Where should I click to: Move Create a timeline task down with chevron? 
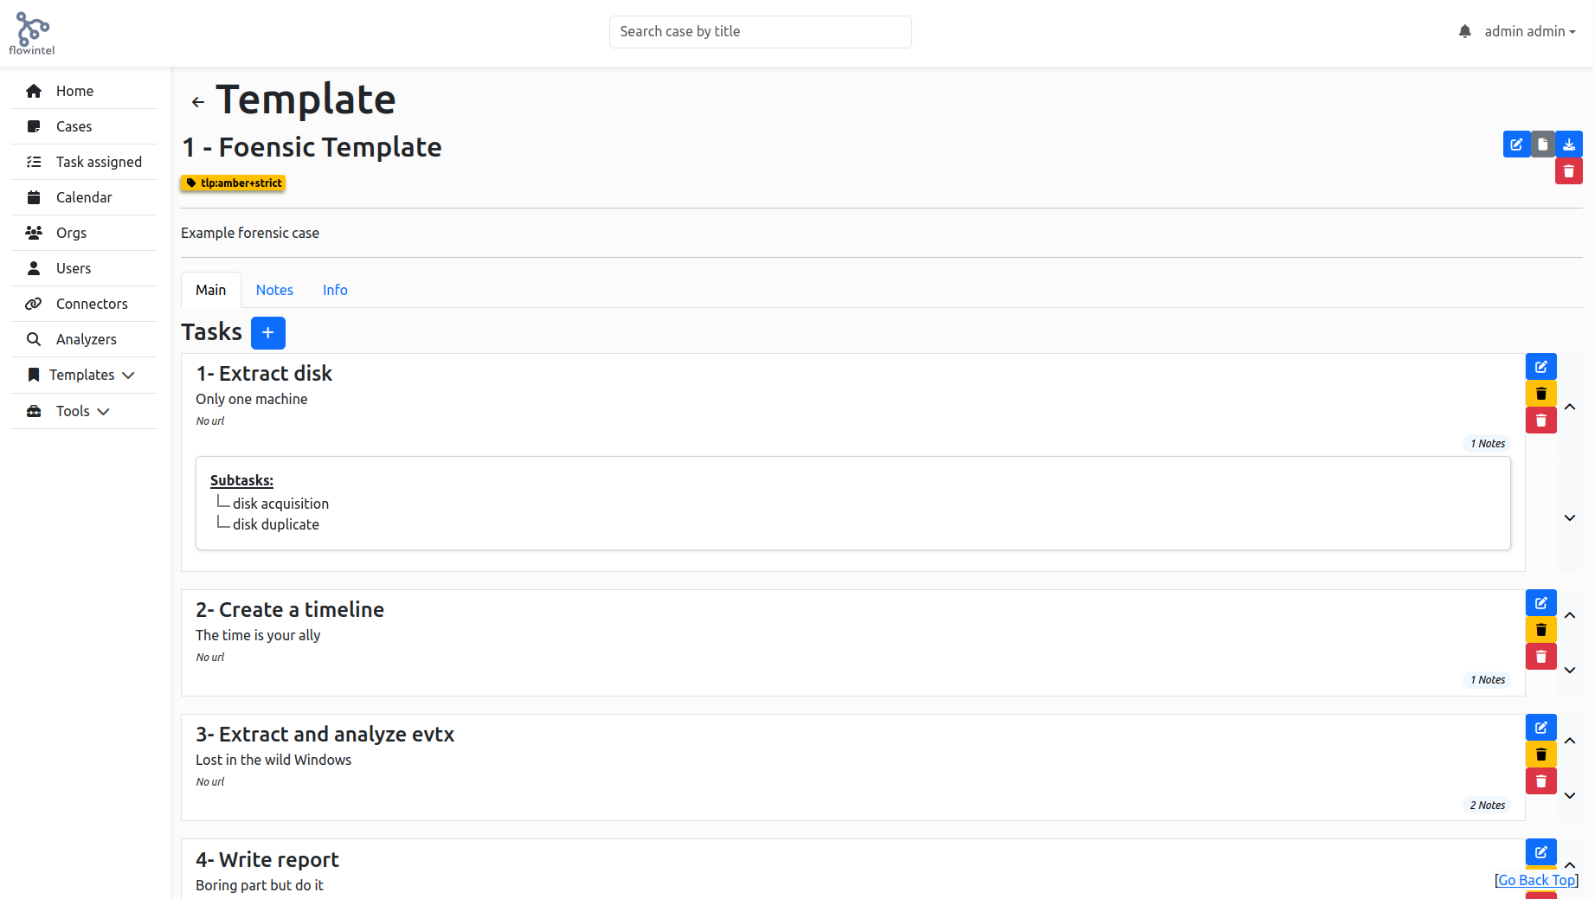click(x=1570, y=671)
